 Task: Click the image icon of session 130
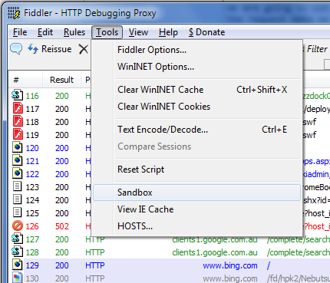point(18,278)
